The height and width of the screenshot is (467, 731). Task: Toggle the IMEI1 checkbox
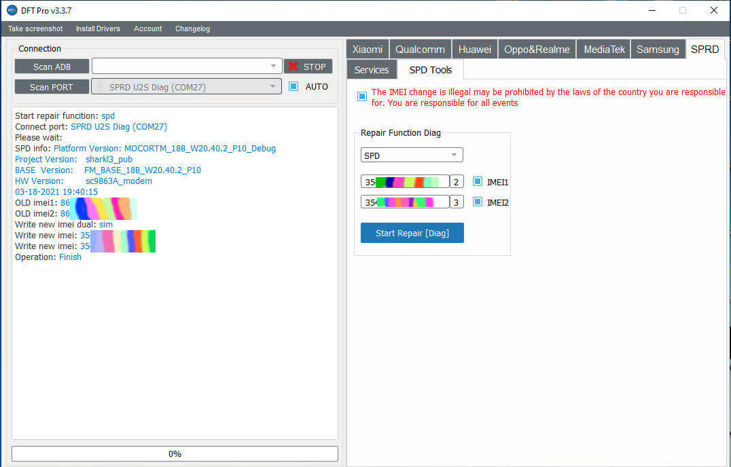pyautogui.click(x=478, y=181)
